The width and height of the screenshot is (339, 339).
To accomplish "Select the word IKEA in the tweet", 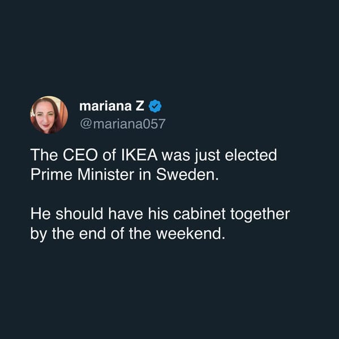I will tap(139, 155).
